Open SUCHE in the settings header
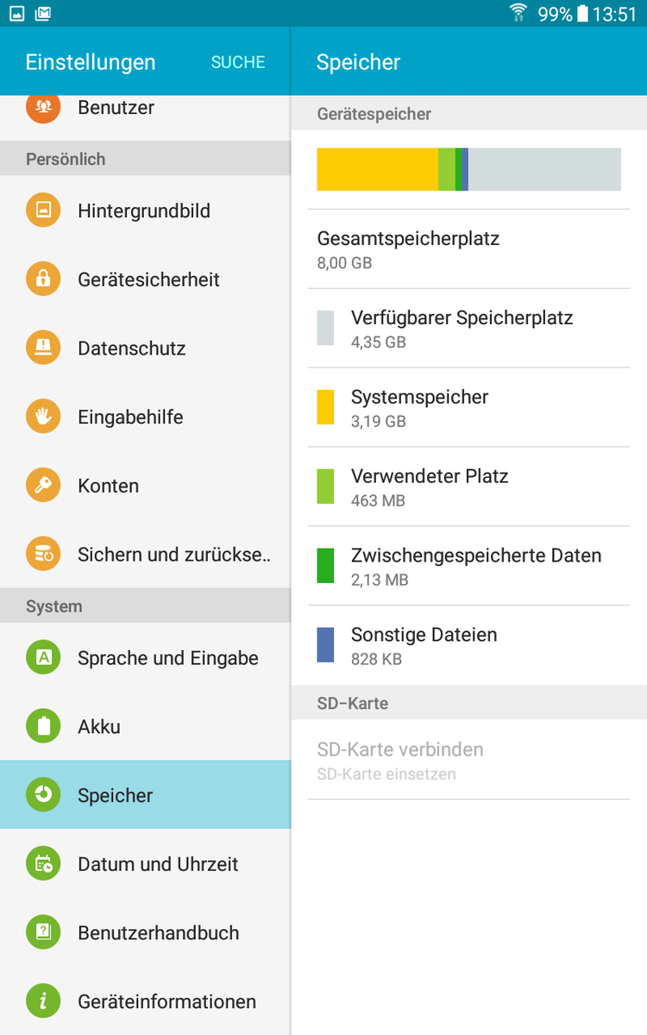This screenshot has height=1035, width=647. (238, 62)
